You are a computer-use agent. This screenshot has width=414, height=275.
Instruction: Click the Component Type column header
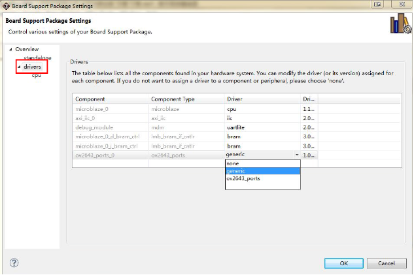pos(186,99)
